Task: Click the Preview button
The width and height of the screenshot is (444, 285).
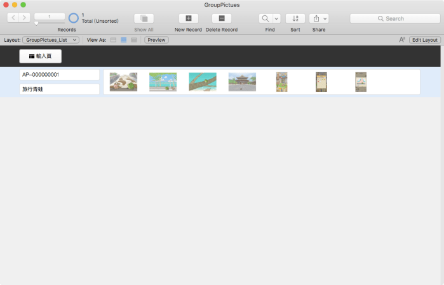Action: click(156, 40)
